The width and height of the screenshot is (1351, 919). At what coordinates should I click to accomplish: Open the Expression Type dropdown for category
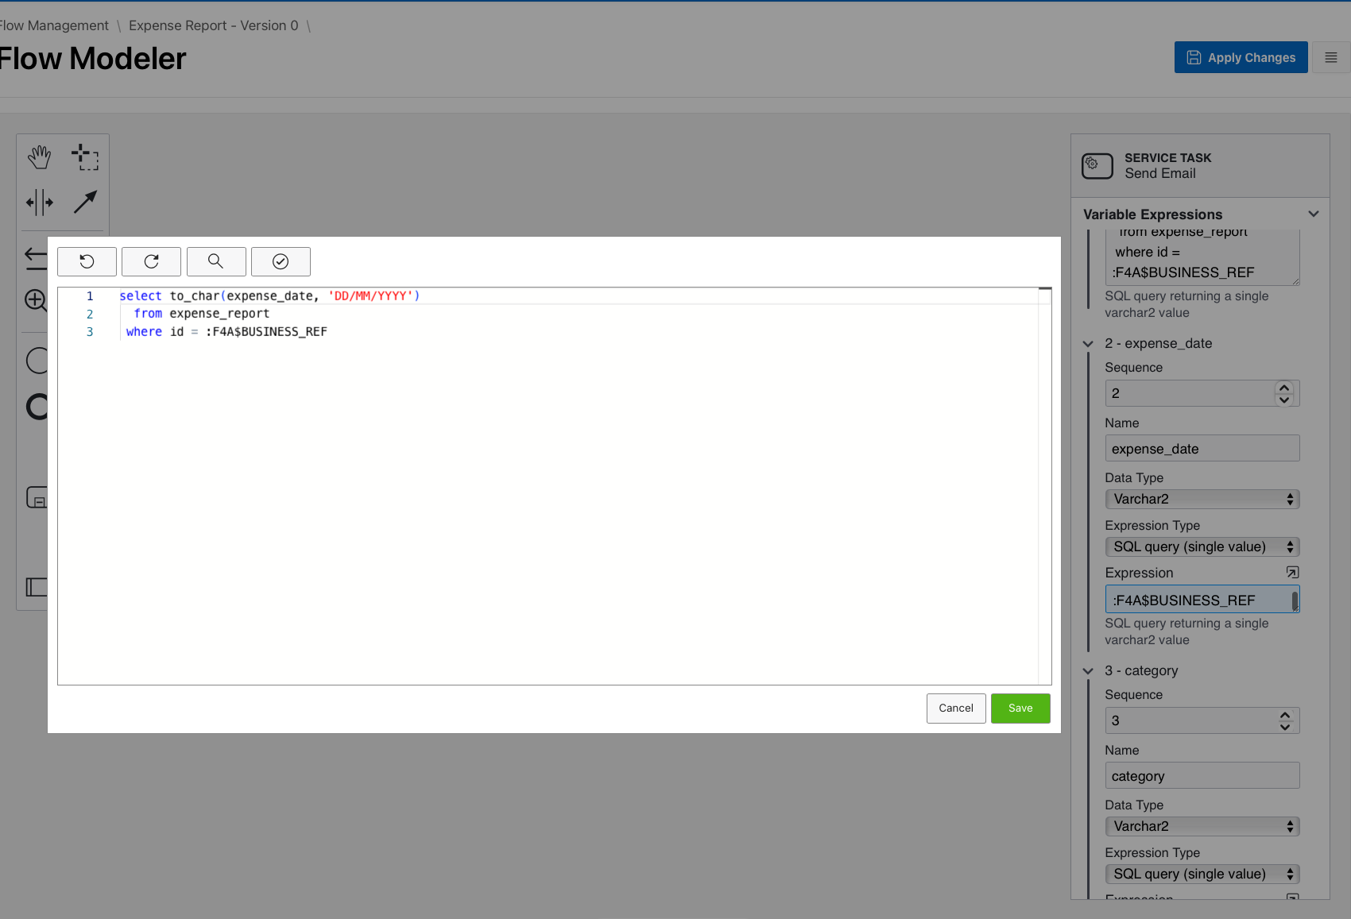1202,874
